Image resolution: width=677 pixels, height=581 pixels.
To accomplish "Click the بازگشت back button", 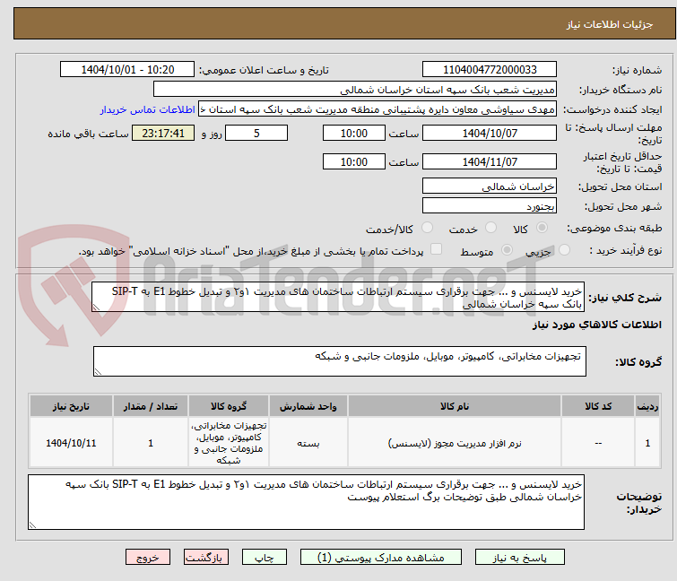I will (x=205, y=558).
